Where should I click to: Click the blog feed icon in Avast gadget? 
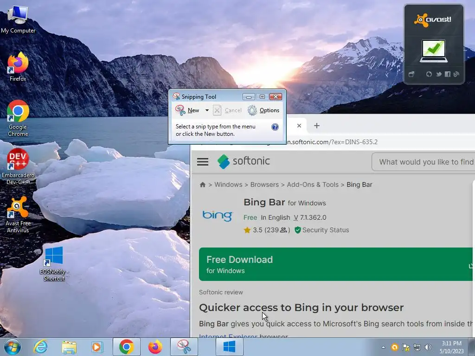point(456,74)
